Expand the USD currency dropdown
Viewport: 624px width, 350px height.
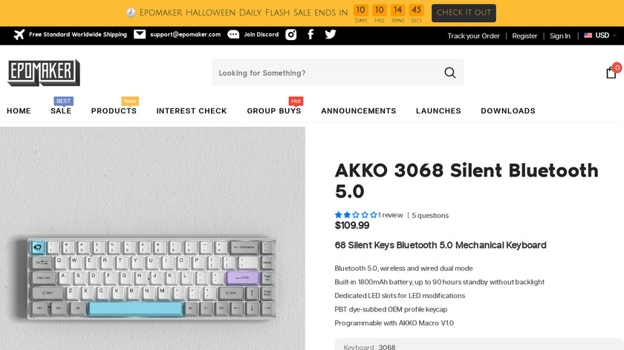pyautogui.click(x=600, y=36)
